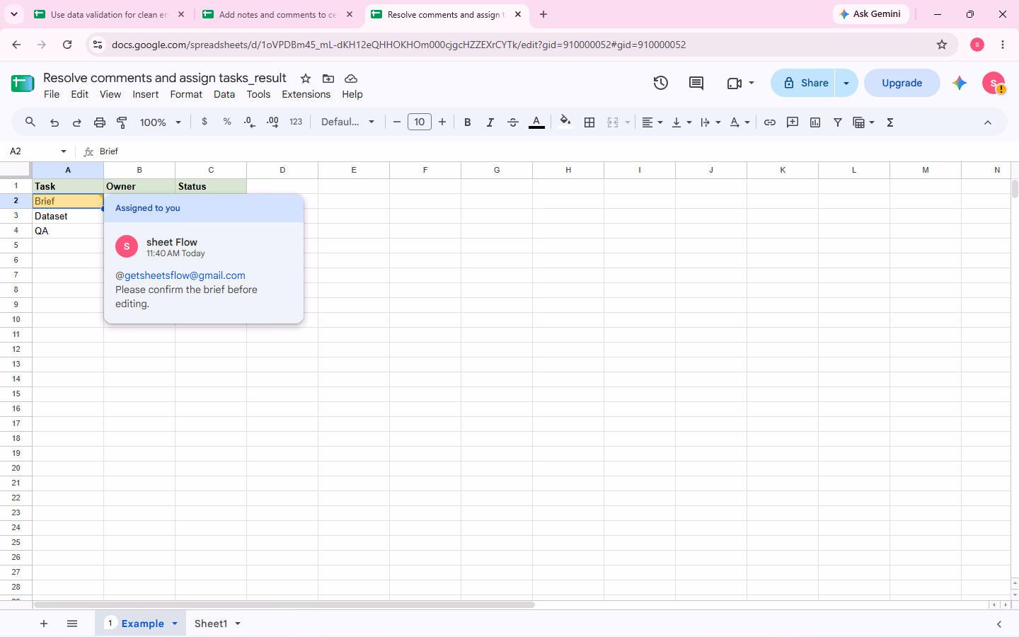Search the menus with the magnifier icon
This screenshot has height=637, width=1019.
(30, 122)
